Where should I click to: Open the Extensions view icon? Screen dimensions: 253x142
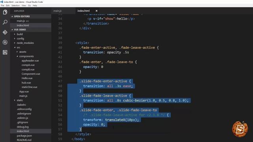(5, 52)
